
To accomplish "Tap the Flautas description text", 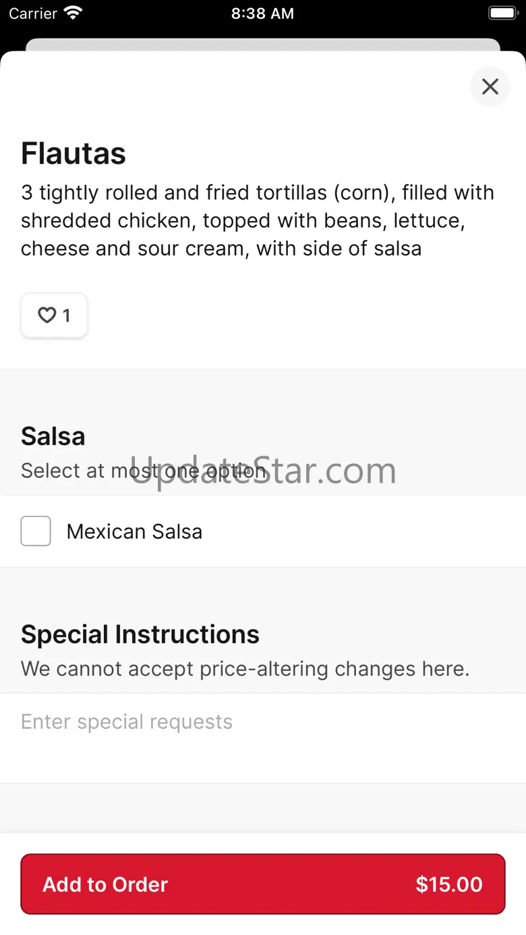I will pos(257,220).
